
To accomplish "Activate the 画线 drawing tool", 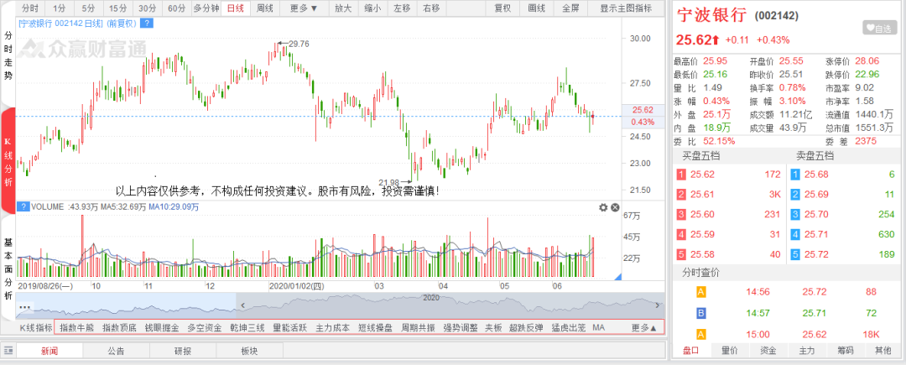I will coord(537,8).
